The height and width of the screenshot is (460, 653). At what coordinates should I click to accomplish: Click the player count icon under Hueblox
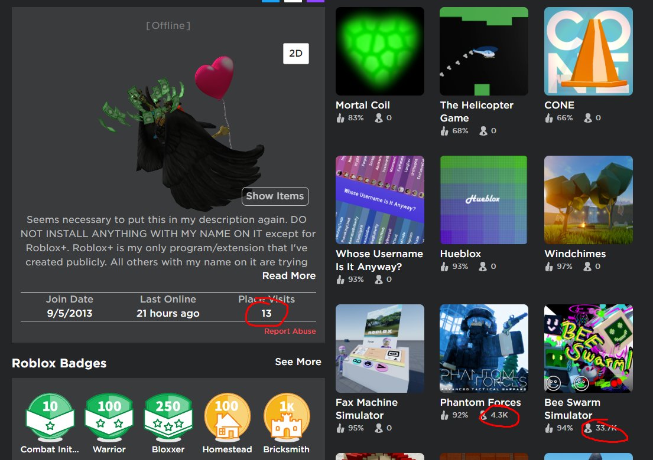click(x=483, y=267)
